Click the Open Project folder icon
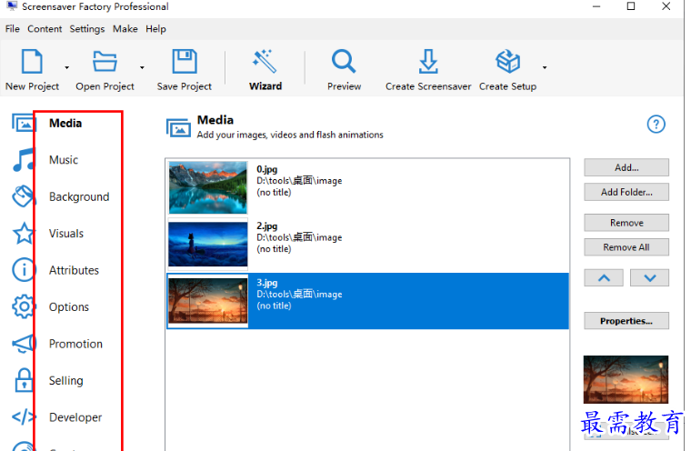 tap(105, 63)
